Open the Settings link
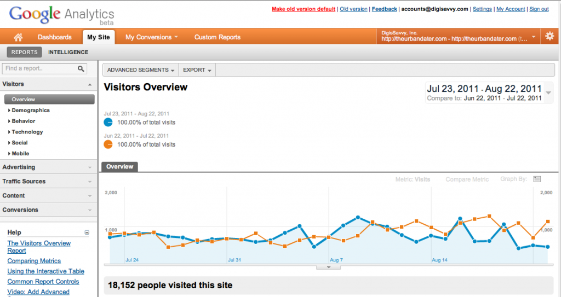This screenshot has height=297, width=561. 482,9
